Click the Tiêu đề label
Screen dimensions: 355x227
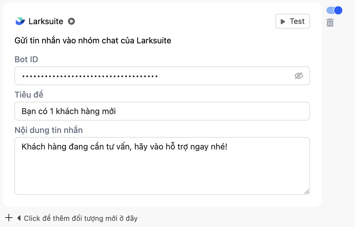pyautogui.click(x=29, y=95)
